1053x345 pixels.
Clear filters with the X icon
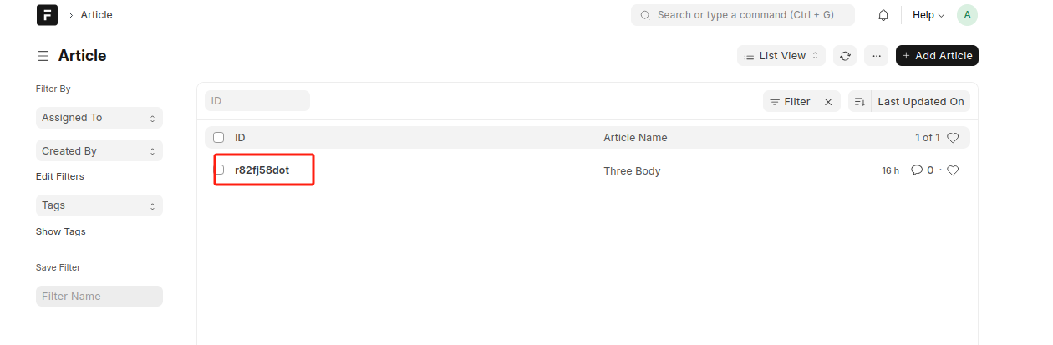pos(828,102)
